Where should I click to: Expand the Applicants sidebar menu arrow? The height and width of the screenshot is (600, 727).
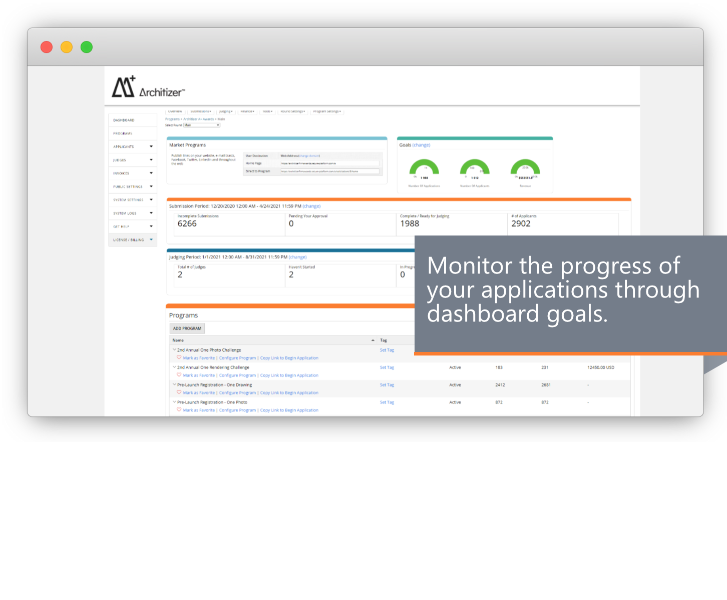click(151, 146)
